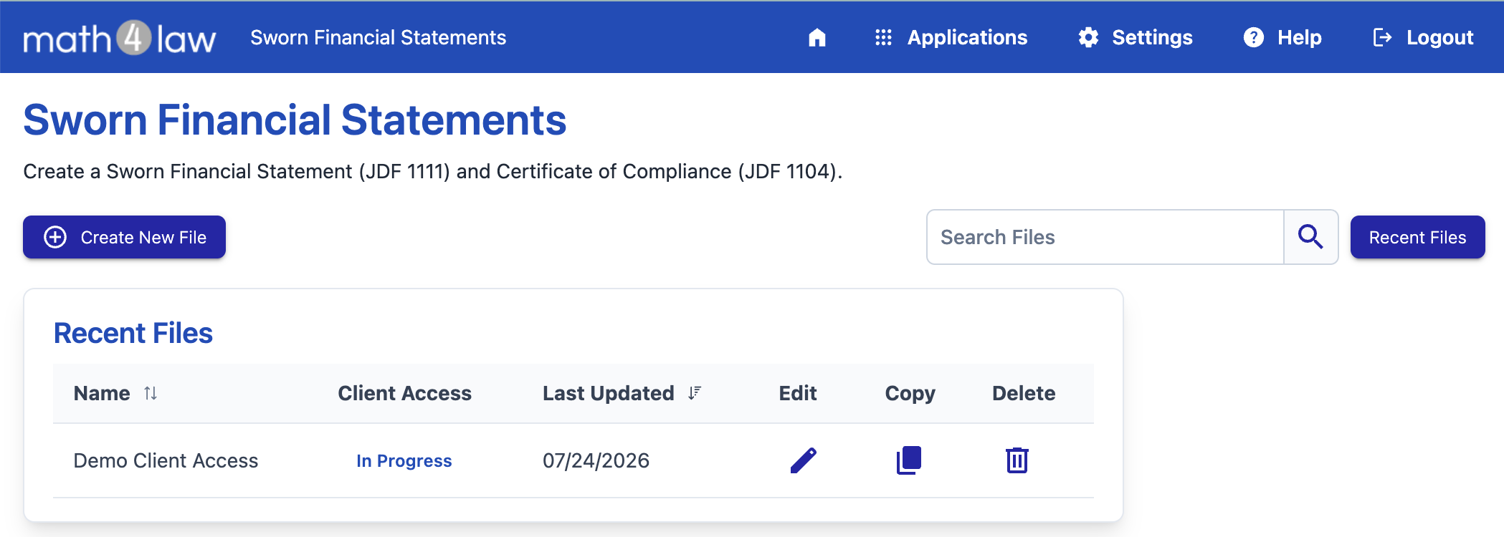Select the Demo Client Access file name
The image size is (1504, 537).
click(166, 460)
